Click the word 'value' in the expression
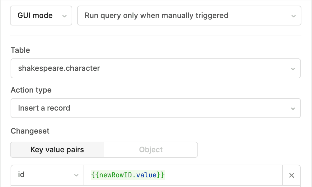This screenshot has height=187, width=312. pos(146,175)
